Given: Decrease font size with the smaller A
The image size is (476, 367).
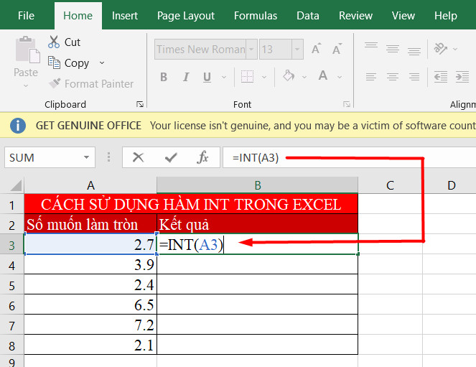Looking at the screenshot, I should point(337,49).
